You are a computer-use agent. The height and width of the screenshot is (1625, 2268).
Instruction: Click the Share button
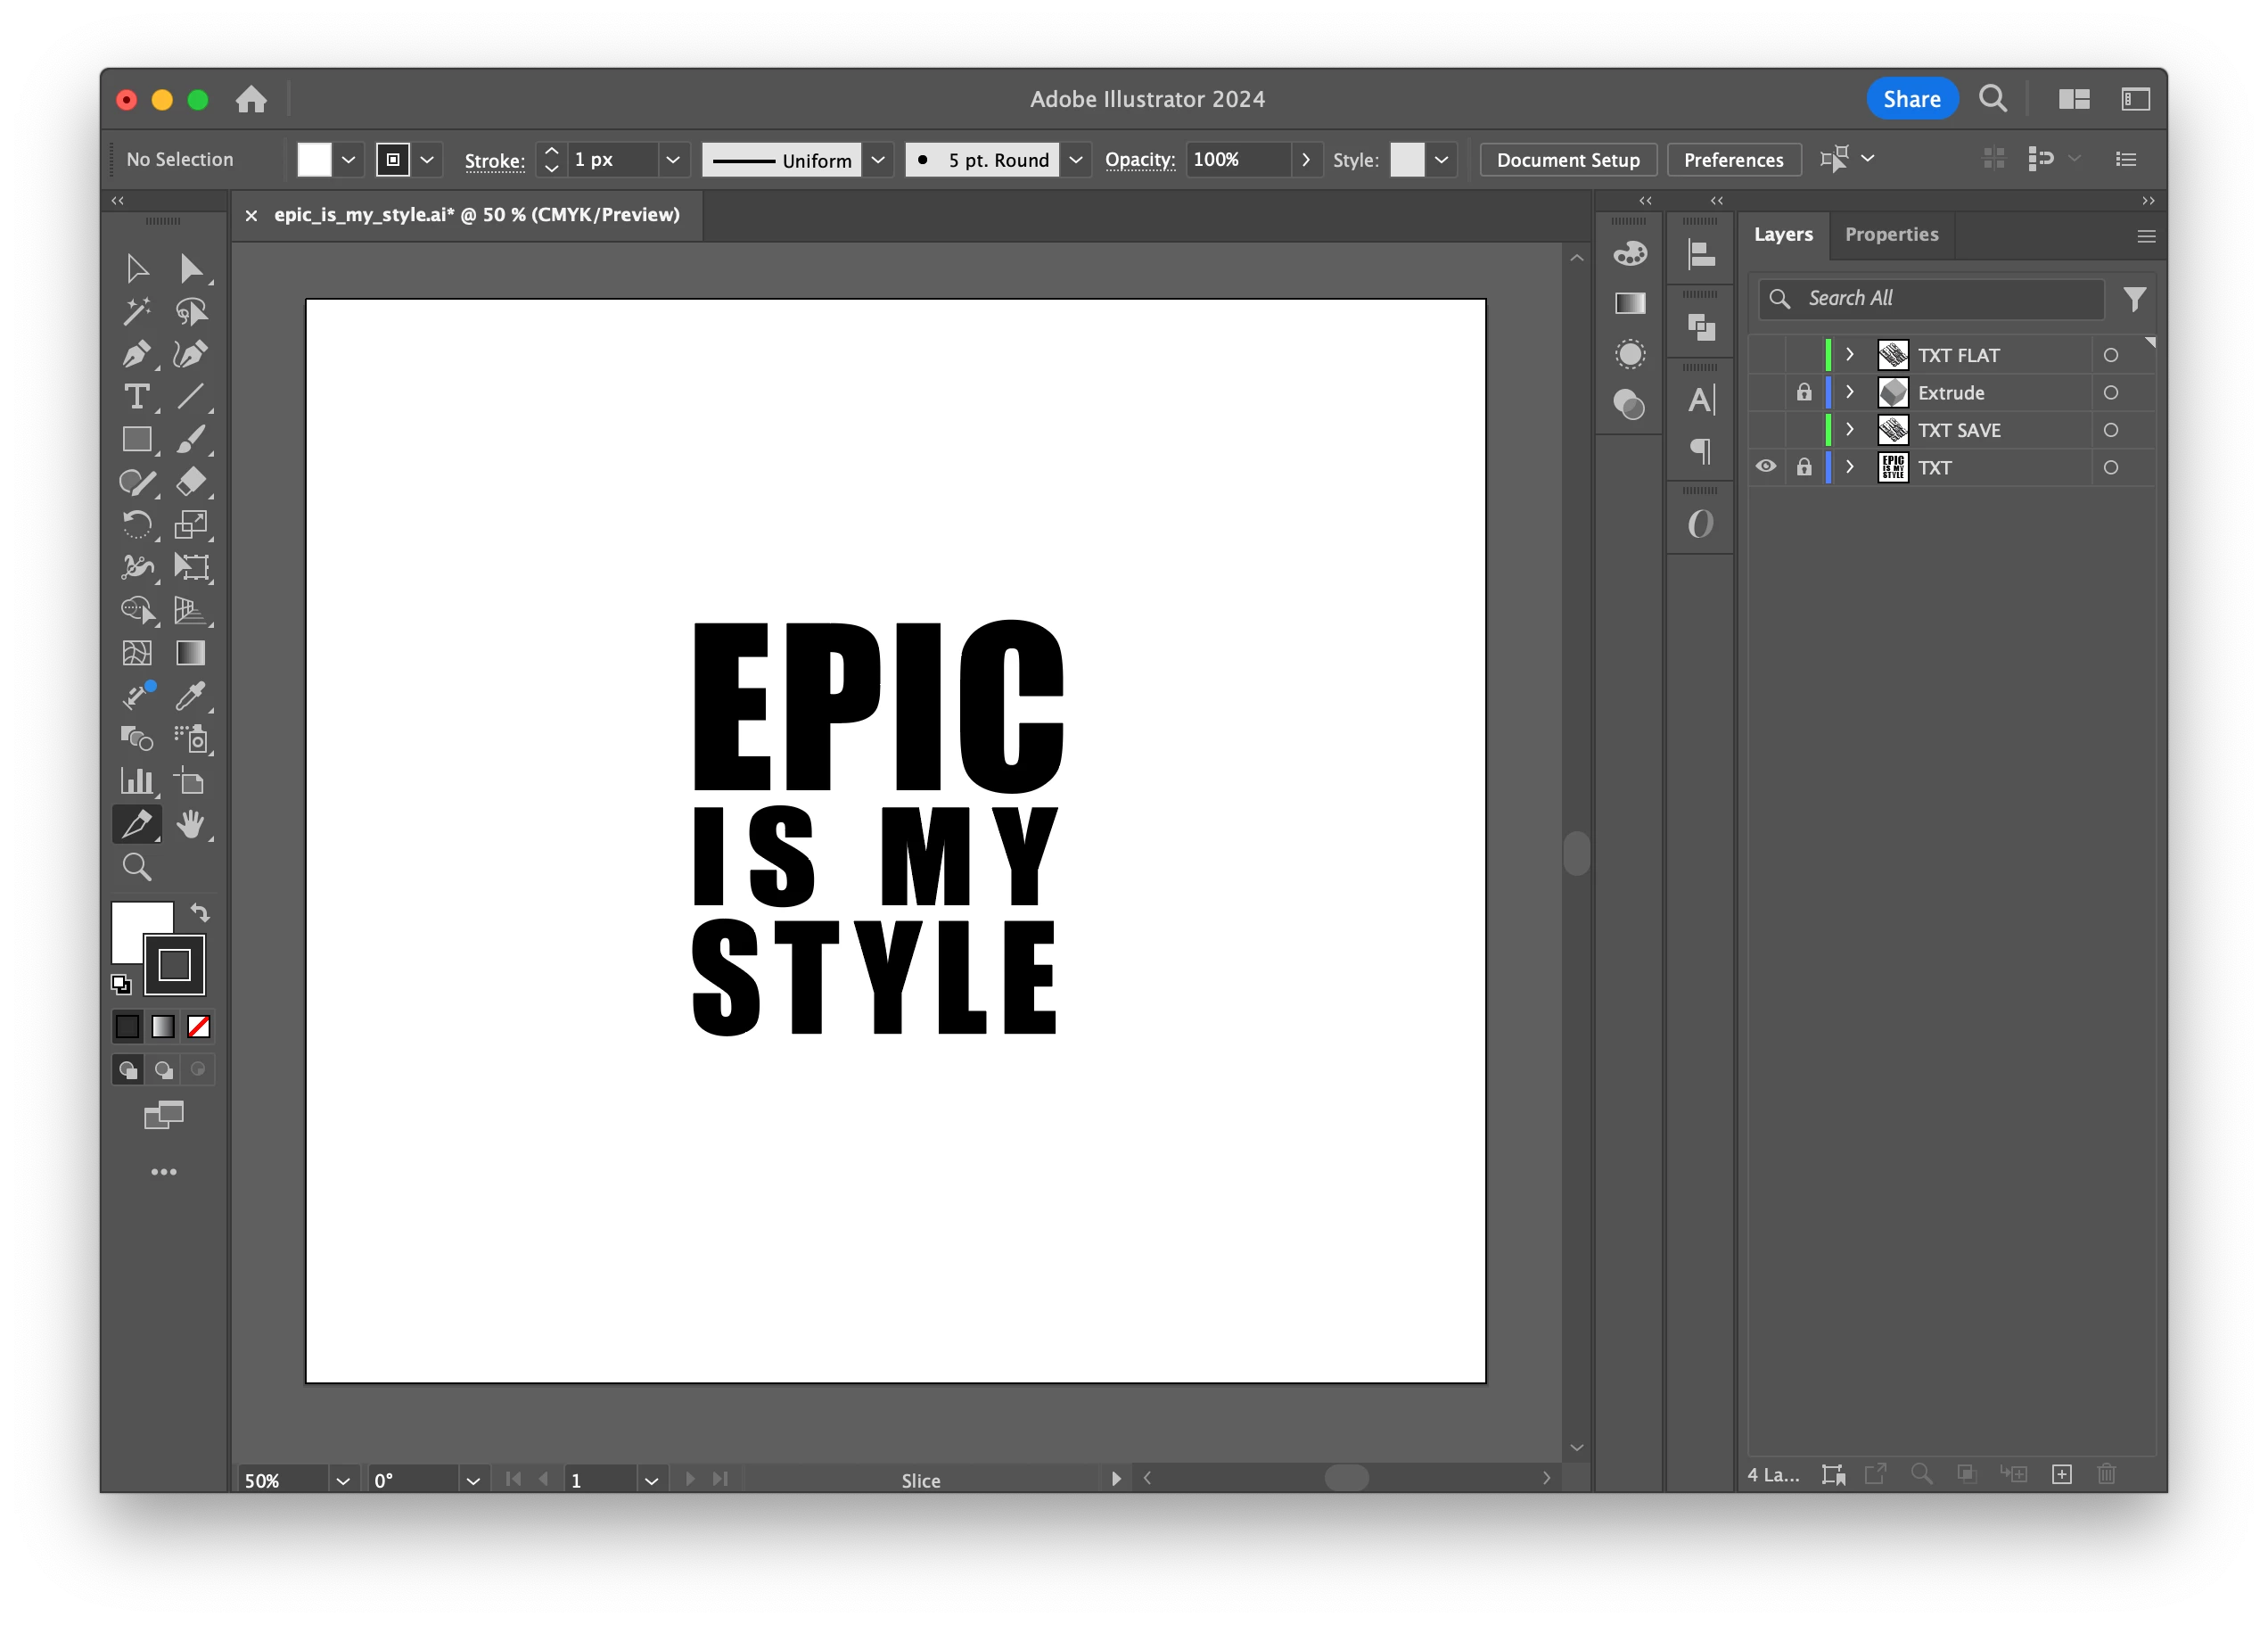(x=1911, y=99)
